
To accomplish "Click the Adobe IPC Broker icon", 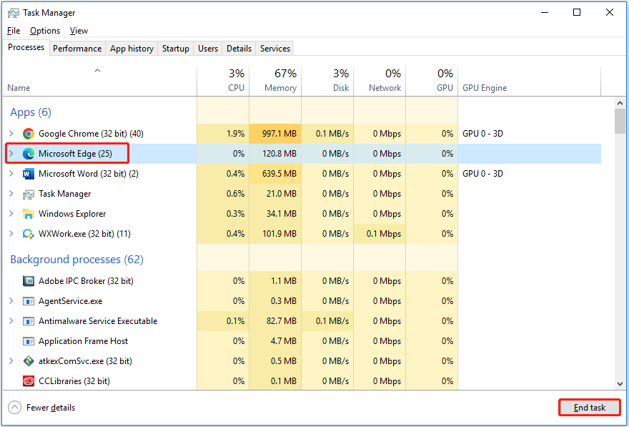I will 27,280.
